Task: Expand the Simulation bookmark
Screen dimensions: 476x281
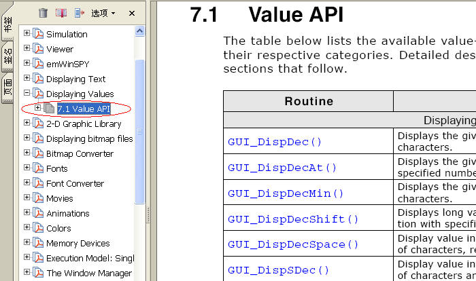Action: tap(27, 33)
